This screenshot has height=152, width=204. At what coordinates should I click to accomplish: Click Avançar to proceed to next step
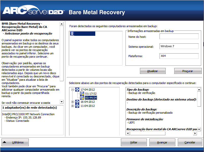(162, 142)
